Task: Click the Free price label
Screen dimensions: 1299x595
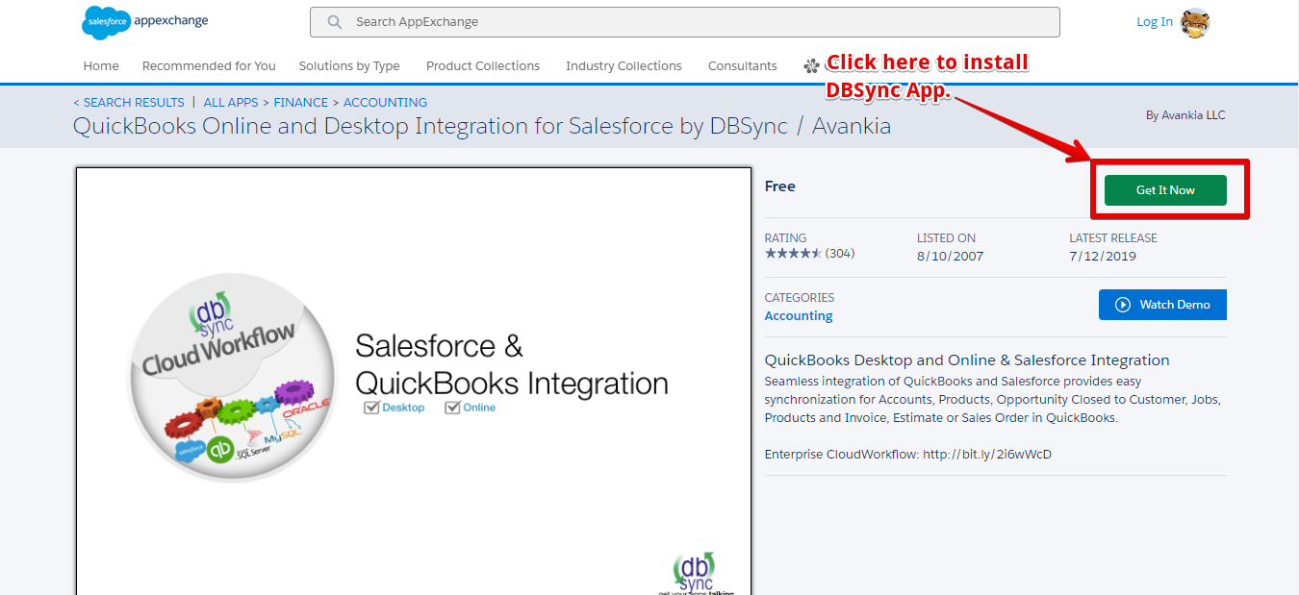Action: pos(780,186)
